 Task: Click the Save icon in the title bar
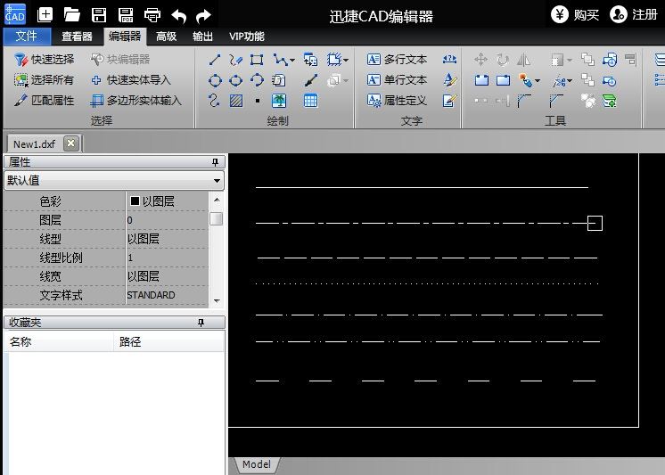coord(99,14)
